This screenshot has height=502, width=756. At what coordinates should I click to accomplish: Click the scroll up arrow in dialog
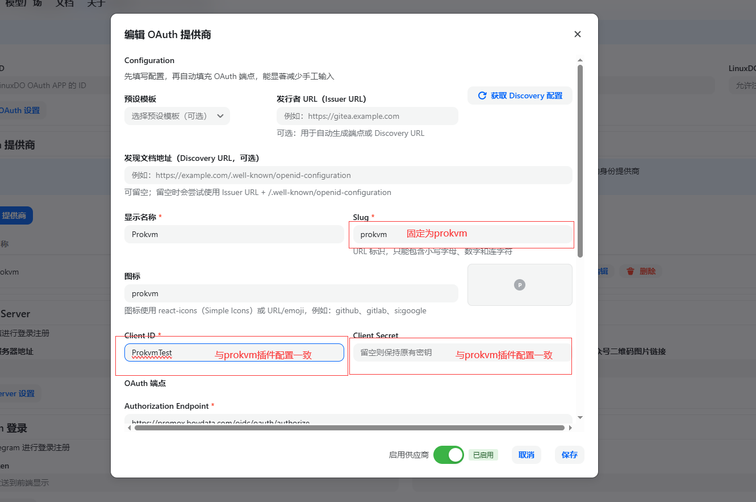pos(580,60)
